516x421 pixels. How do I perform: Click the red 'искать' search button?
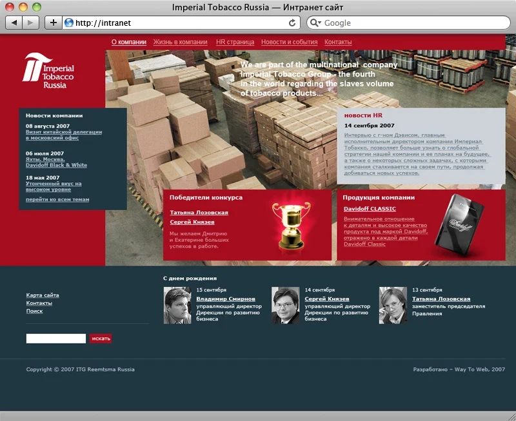[101, 338]
